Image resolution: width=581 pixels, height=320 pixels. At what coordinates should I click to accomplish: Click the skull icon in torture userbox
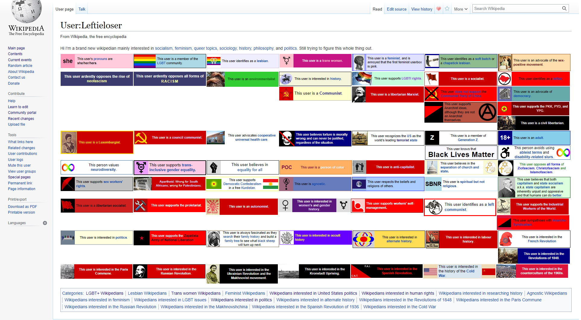click(287, 139)
